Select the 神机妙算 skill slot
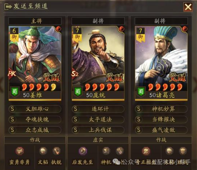Image resolution: width=197 pixels, height=170 pixels. click(161, 109)
